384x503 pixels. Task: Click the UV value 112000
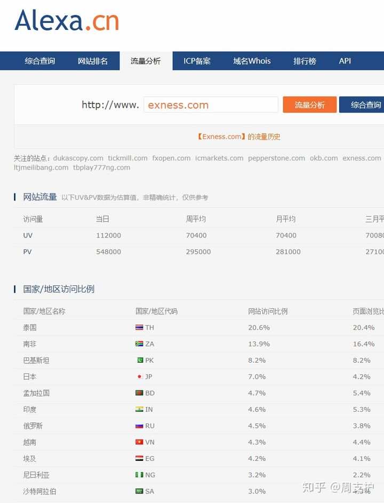click(108, 235)
